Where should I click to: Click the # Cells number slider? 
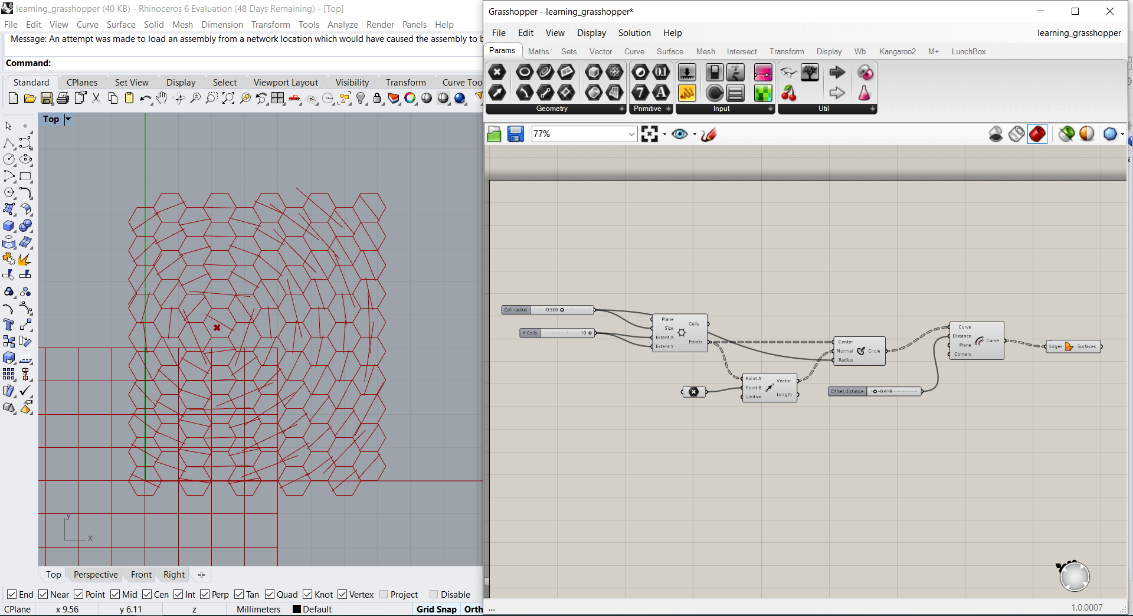(558, 333)
